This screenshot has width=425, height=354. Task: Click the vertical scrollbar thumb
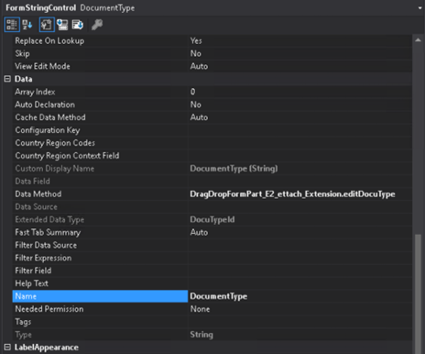418,293
